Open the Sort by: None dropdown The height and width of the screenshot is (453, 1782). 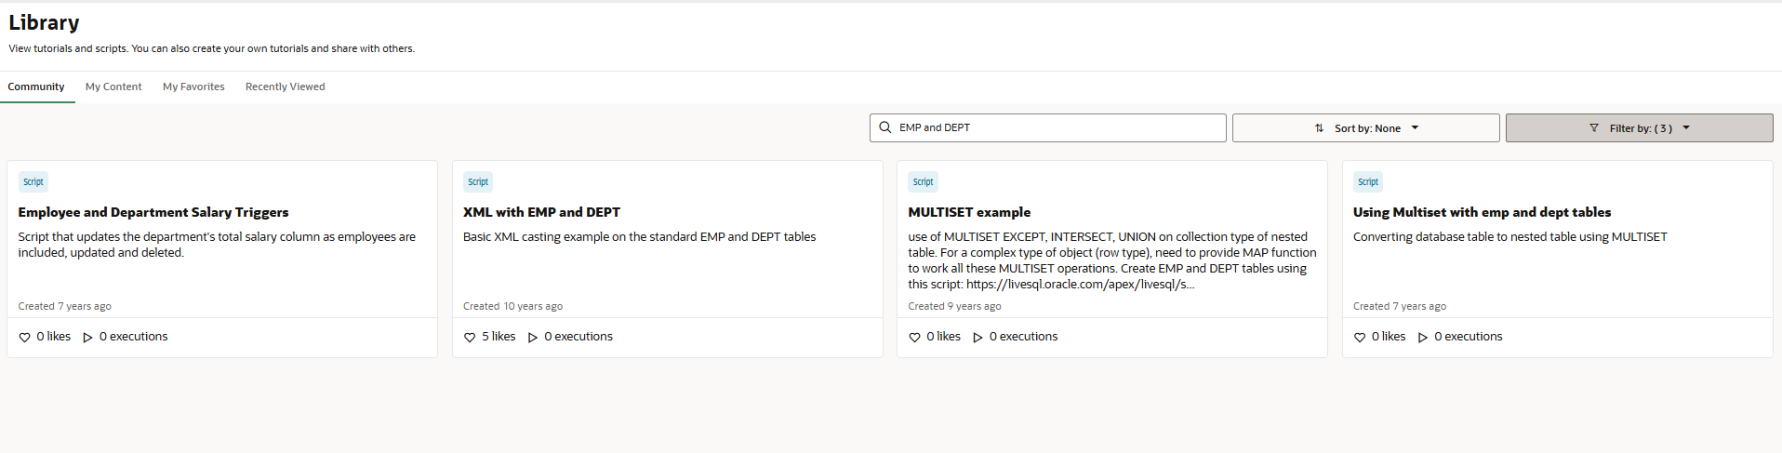pos(1365,128)
